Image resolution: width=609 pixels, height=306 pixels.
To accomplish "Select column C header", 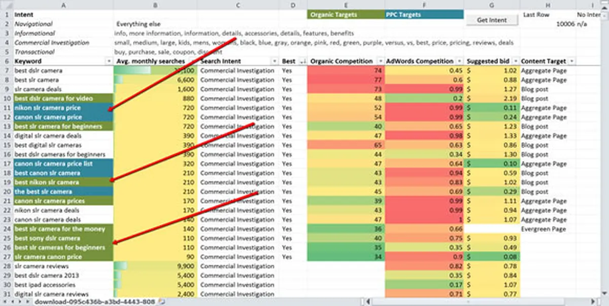I will [x=239, y=5].
